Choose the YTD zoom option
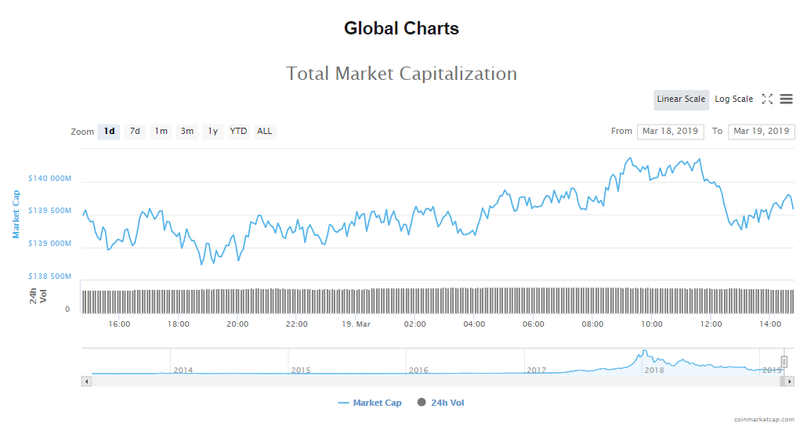The width and height of the screenshot is (807, 434). pyautogui.click(x=238, y=132)
